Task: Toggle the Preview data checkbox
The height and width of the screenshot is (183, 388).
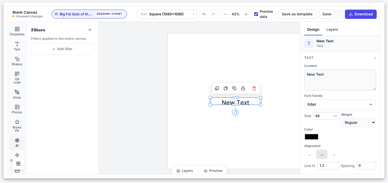Action: click(x=256, y=14)
